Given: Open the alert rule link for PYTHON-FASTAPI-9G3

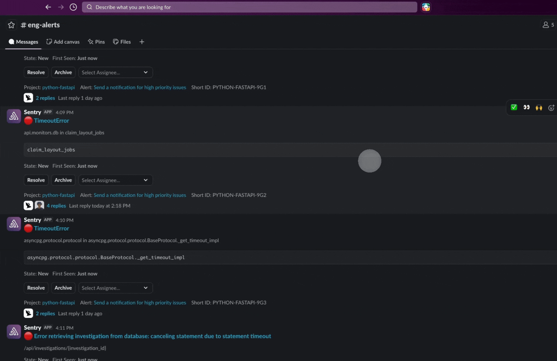Looking at the screenshot, I should (140, 303).
